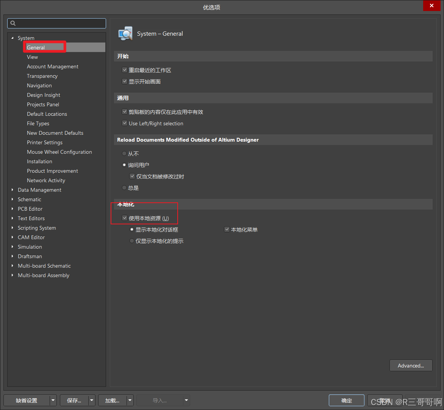The height and width of the screenshot is (410, 444).
Task: Click the 加载... button
Action: coord(112,401)
